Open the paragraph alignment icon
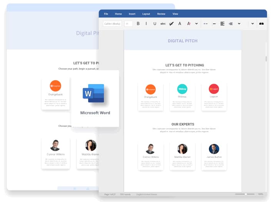The image size is (277, 202). click(x=222, y=24)
